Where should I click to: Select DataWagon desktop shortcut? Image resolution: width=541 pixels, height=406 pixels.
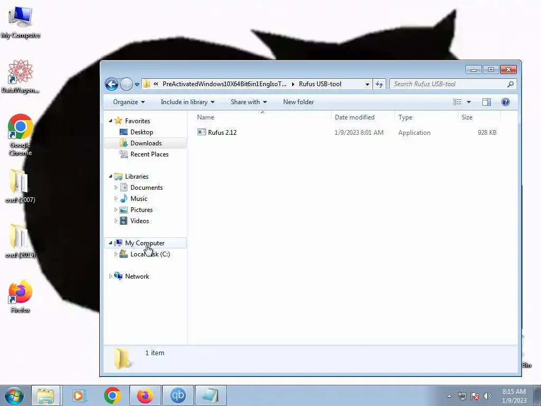click(x=21, y=76)
